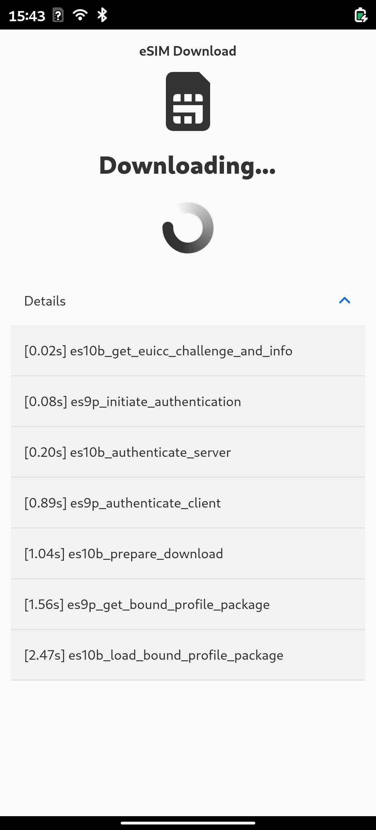Image resolution: width=376 pixels, height=830 pixels.
Task: Tap the Wi-Fi status icon
Action: click(80, 15)
